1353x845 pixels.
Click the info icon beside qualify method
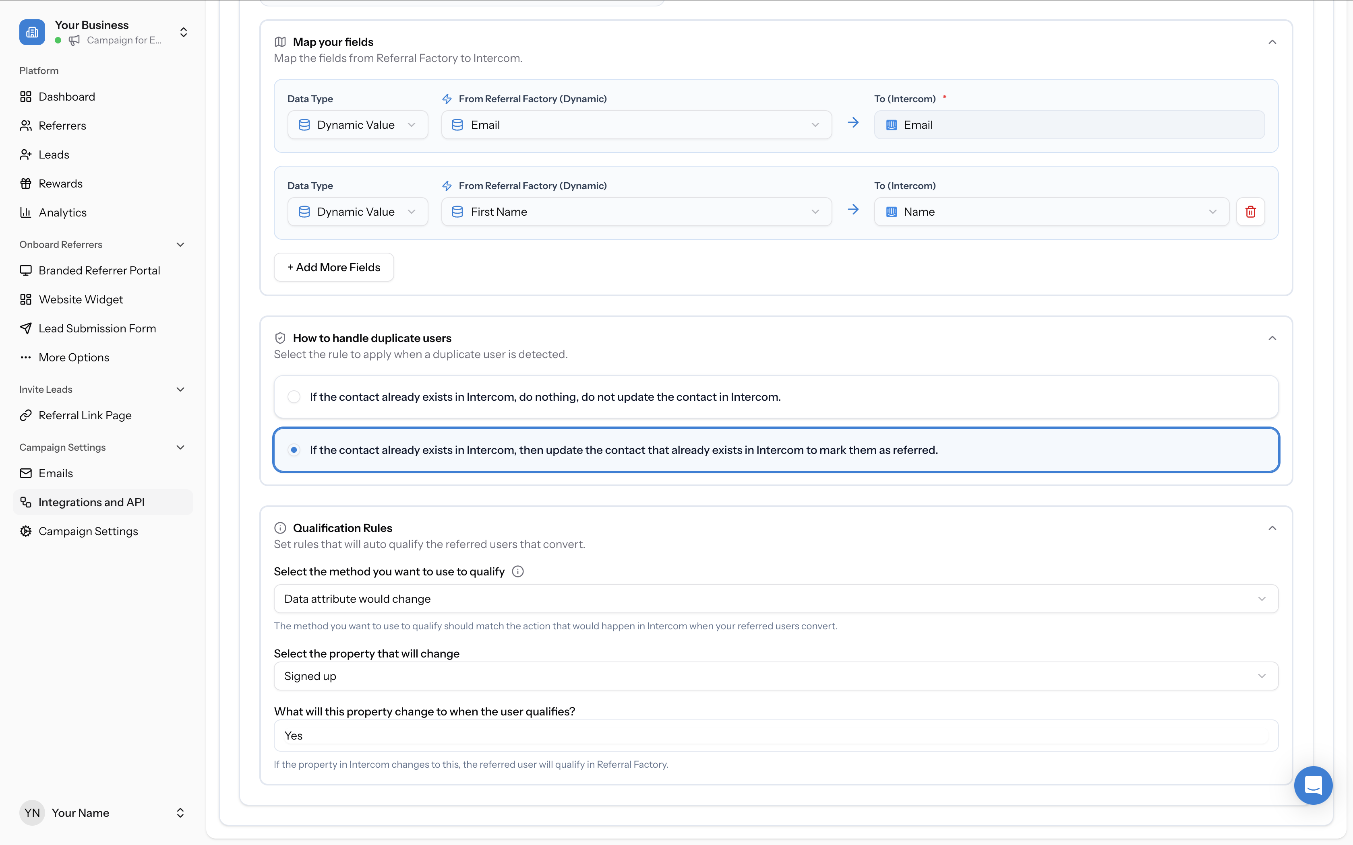[x=518, y=571]
